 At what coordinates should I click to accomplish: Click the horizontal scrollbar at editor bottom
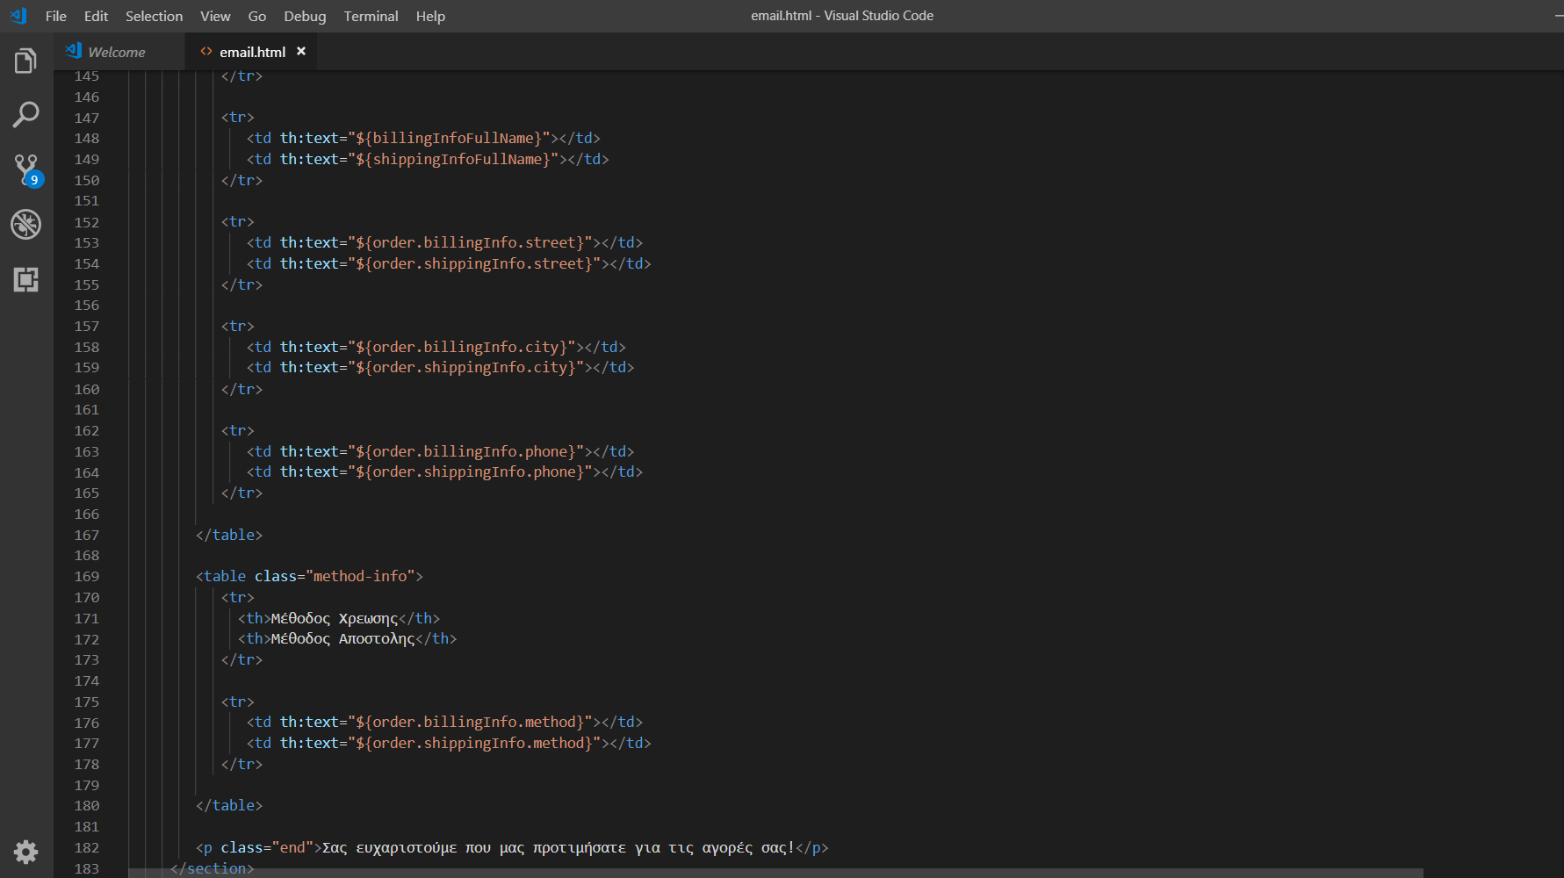click(x=775, y=874)
